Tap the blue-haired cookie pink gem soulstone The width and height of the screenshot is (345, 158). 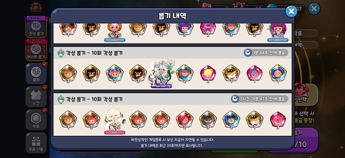click(x=254, y=74)
